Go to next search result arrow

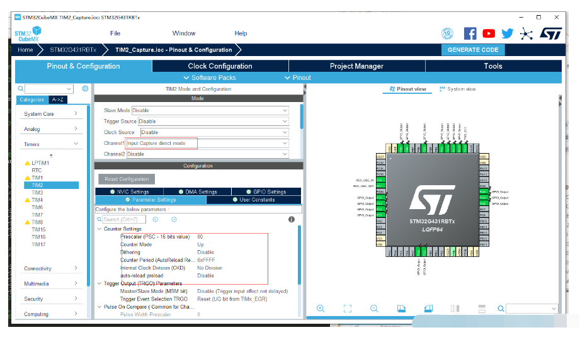tap(174, 219)
